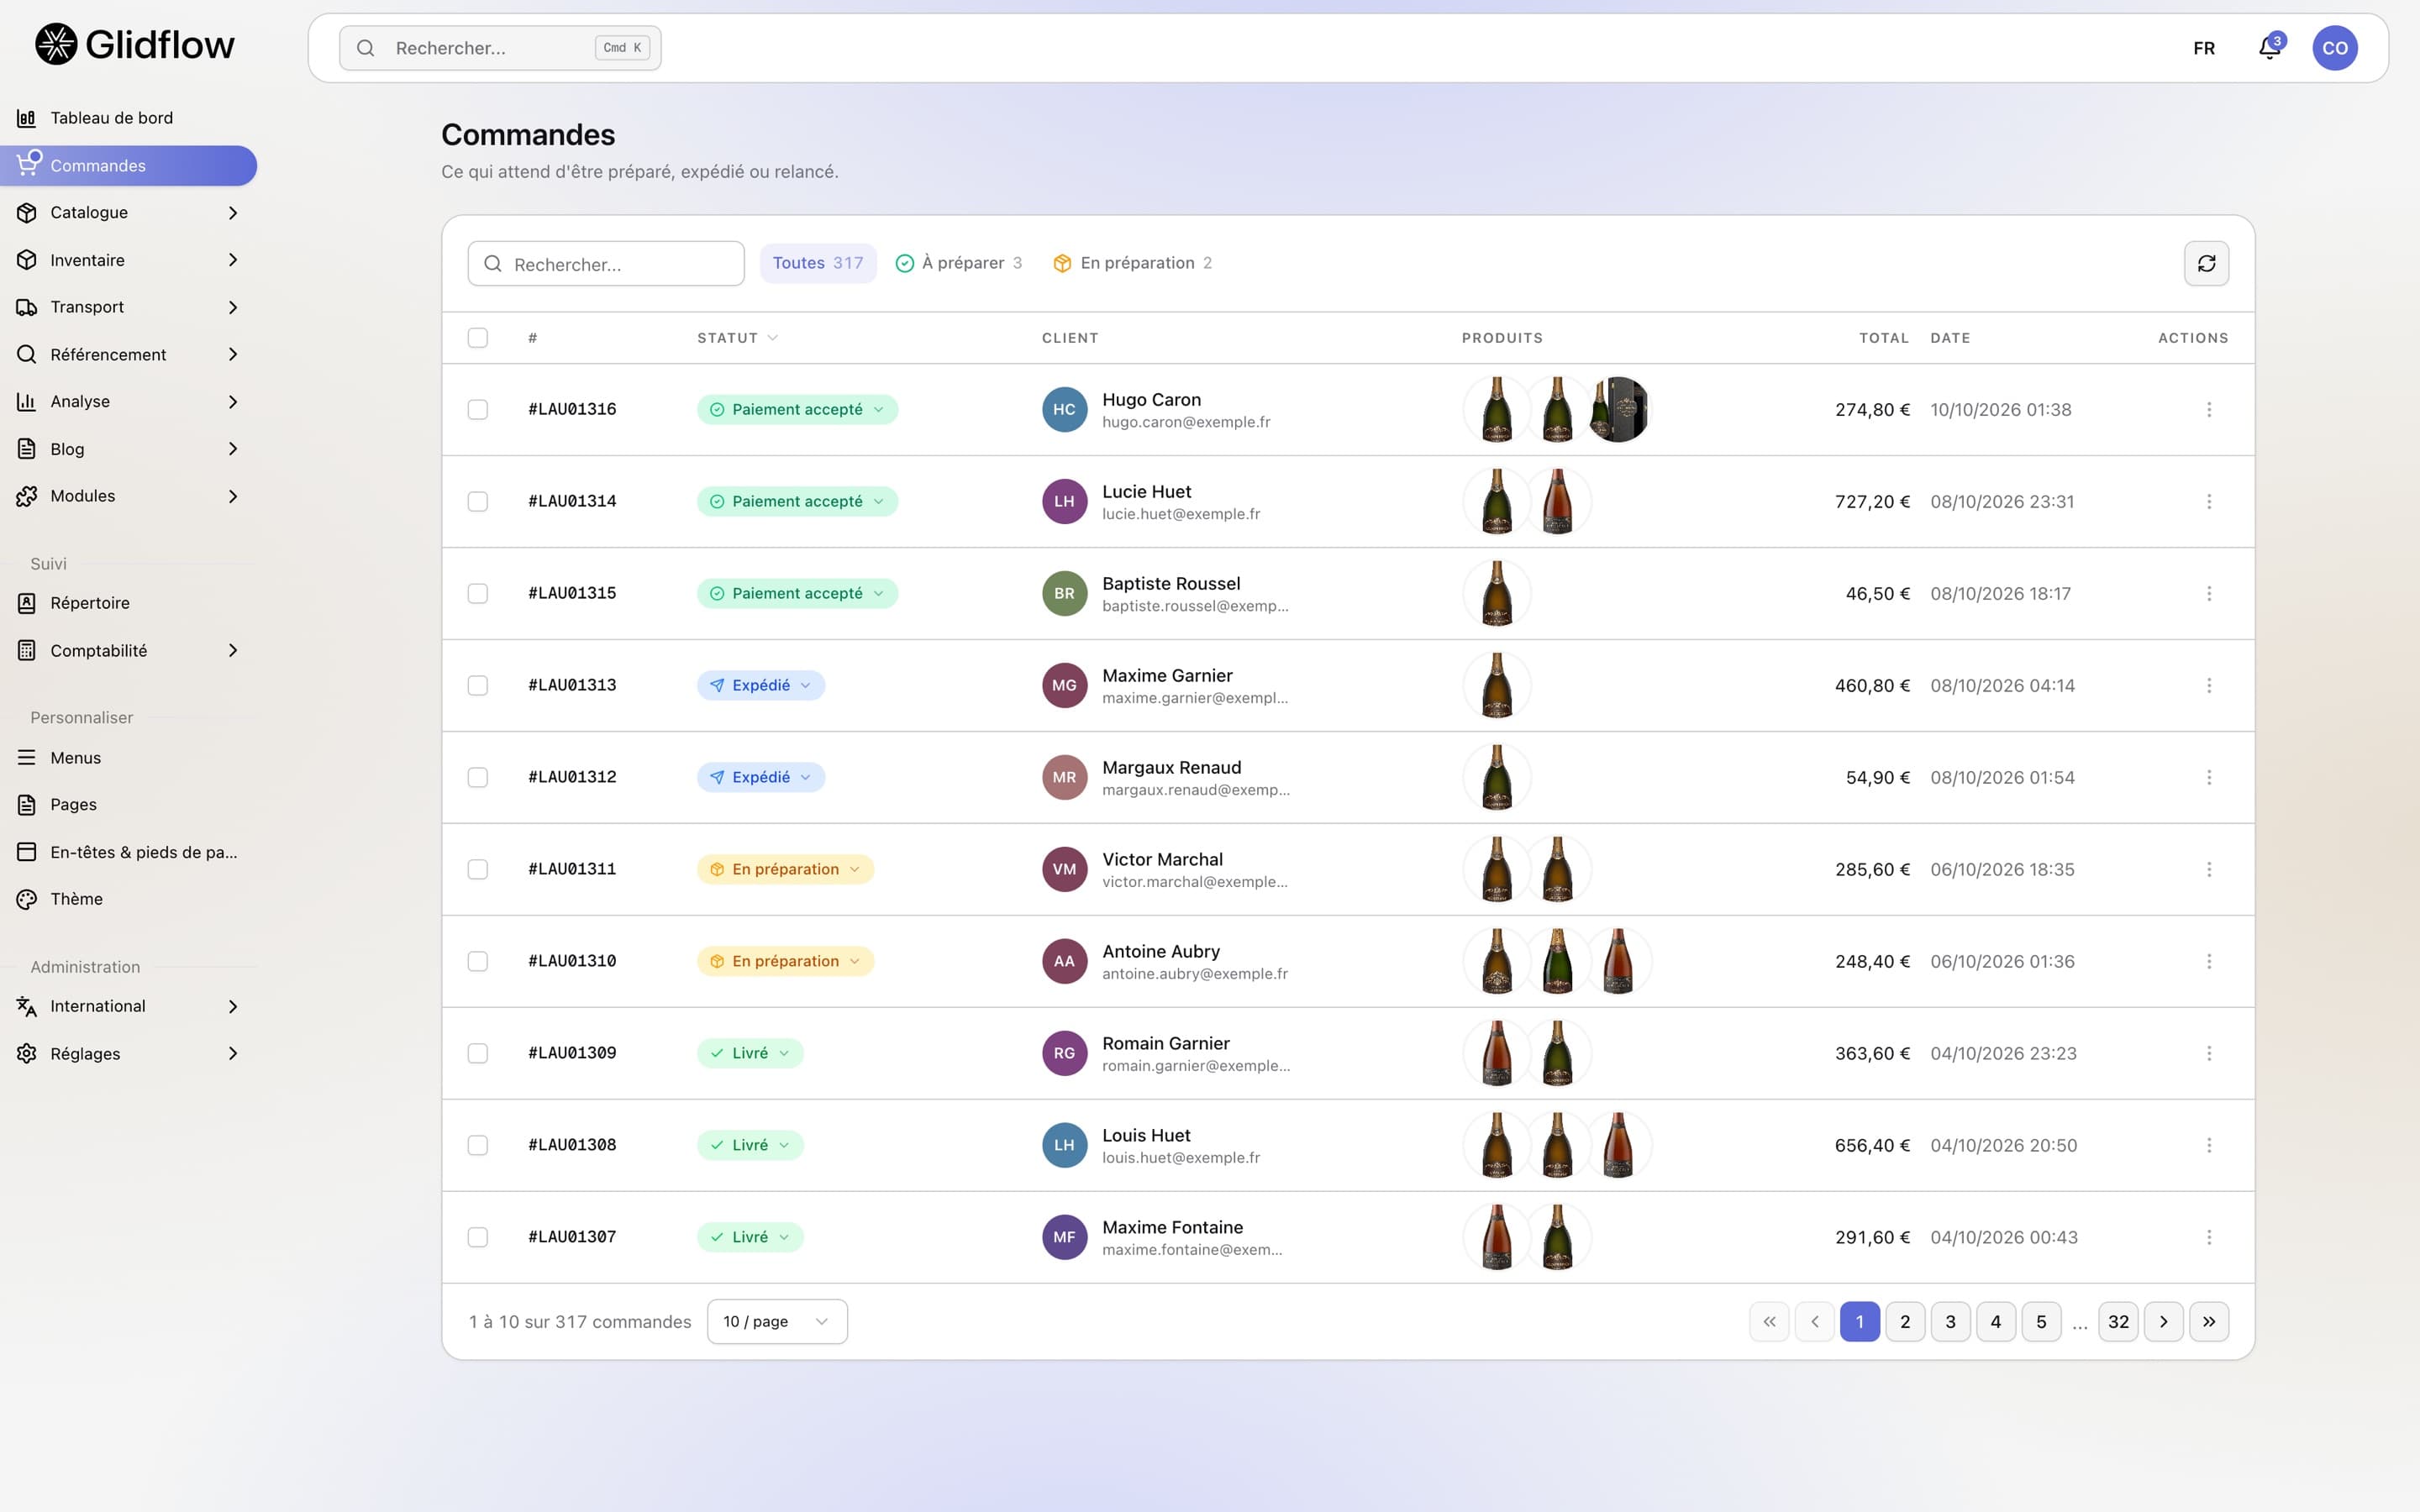The image size is (2420, 1512).
Task: Click the Transport truck icon
Action: (x=27, y=307)
